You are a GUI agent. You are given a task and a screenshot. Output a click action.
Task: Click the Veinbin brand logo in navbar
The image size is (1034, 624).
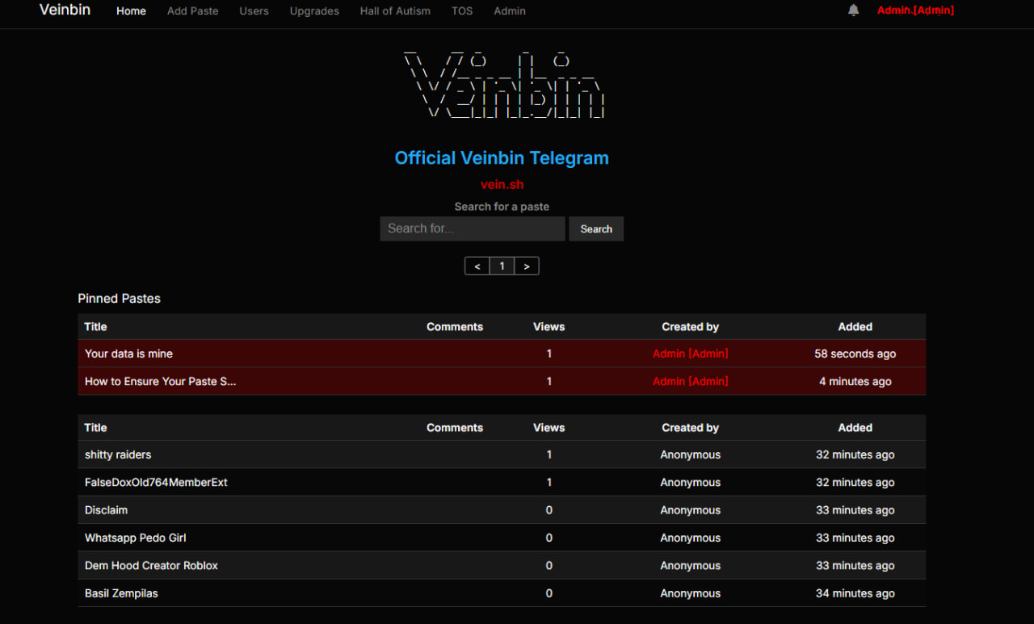click(65, 10)
